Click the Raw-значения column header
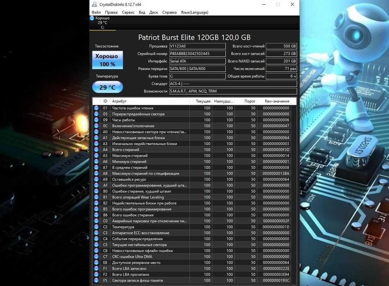The height and width of the screenshot is (286, 389). click(274, 101)
